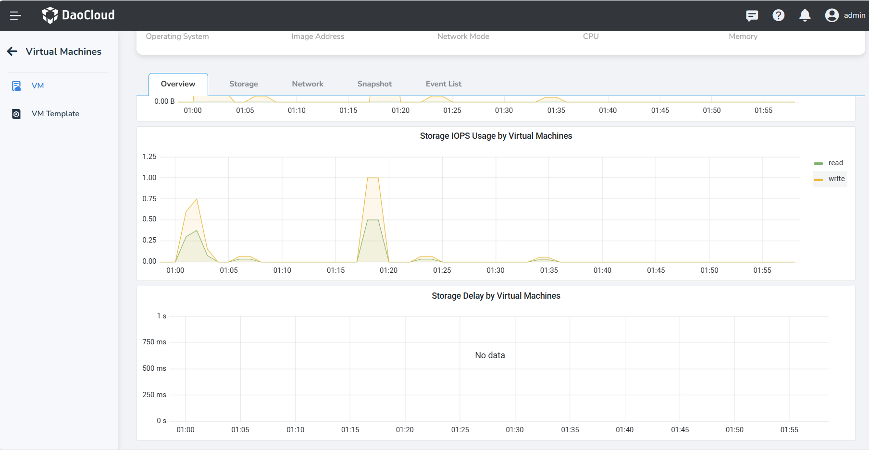
Task: Toggle the hamburger navigation menu
Action: coord(15,15)
